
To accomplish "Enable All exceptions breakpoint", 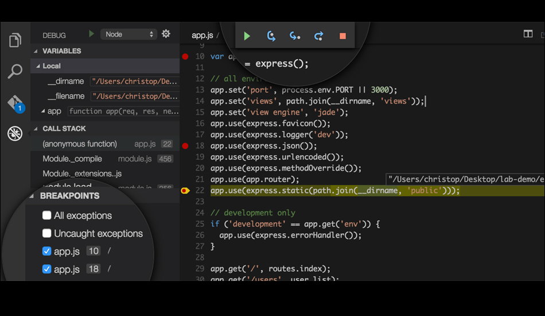I will click(x=46, y=215).
